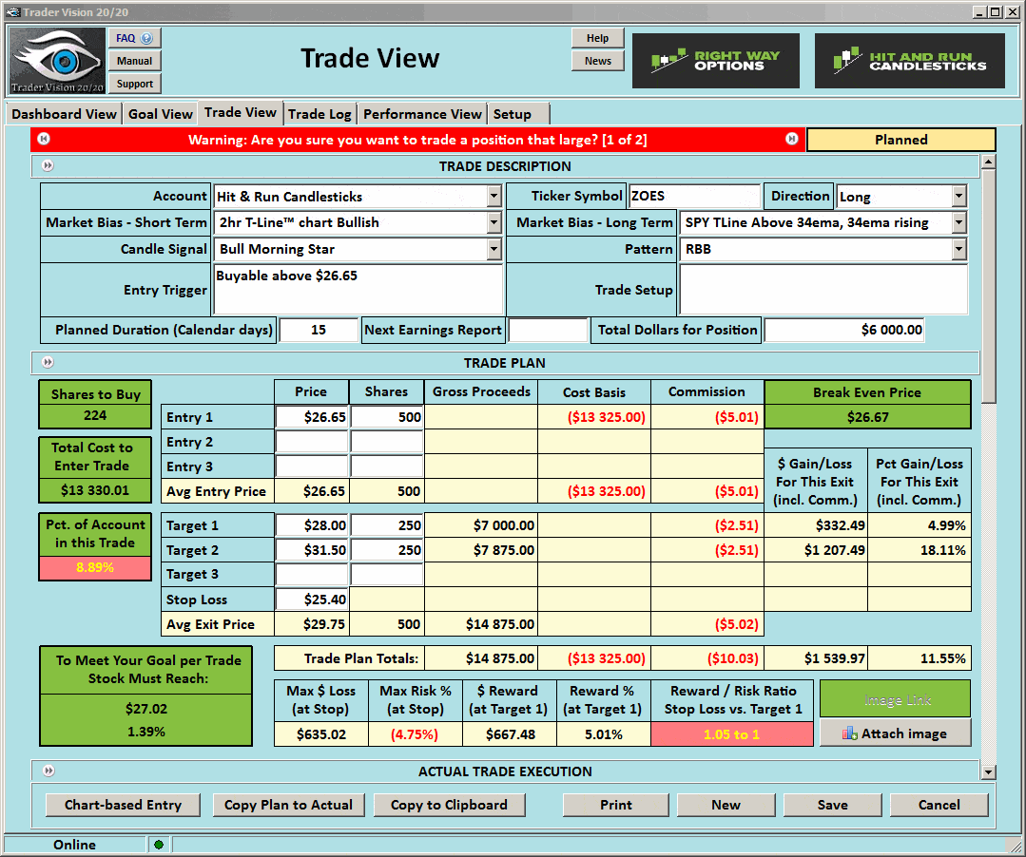This screenshot has height=857, width=1026.
Task: Create a New trade
Action: [x=726, y=805]
